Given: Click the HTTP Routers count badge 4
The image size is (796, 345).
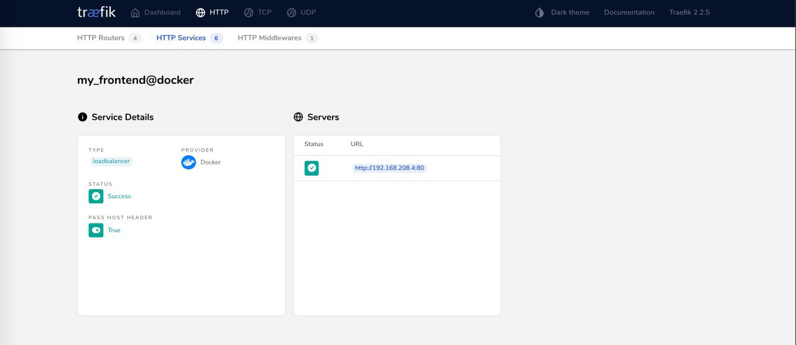Looking at the screenshot, I should tap(135, 38).
